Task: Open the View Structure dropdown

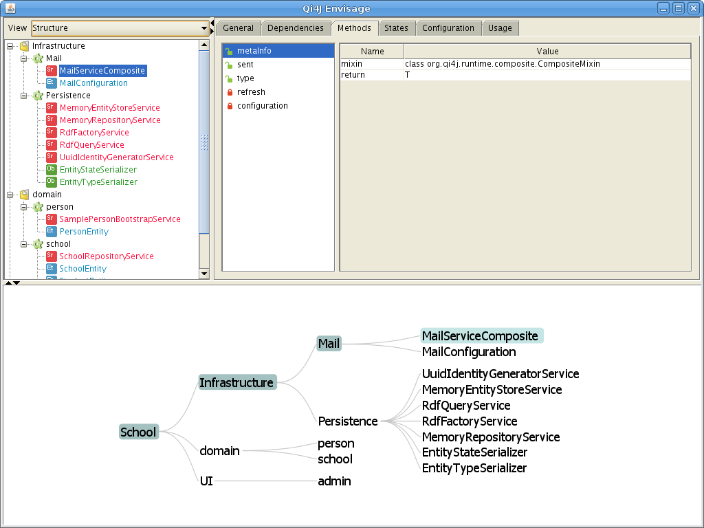Action: click(204, 28)
